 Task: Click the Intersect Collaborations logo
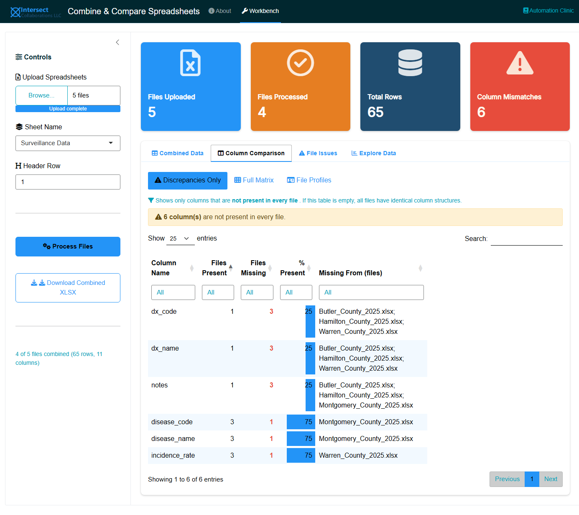[x=36, y=12]
